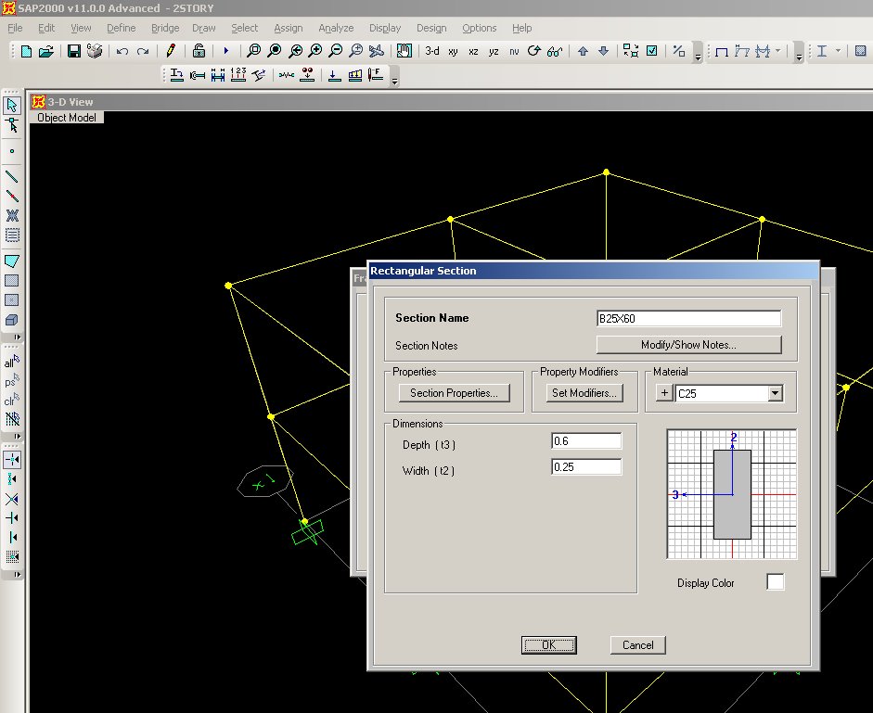
Task: Open Set Display Options checkmark icon
Action: [x=652, y=51]
